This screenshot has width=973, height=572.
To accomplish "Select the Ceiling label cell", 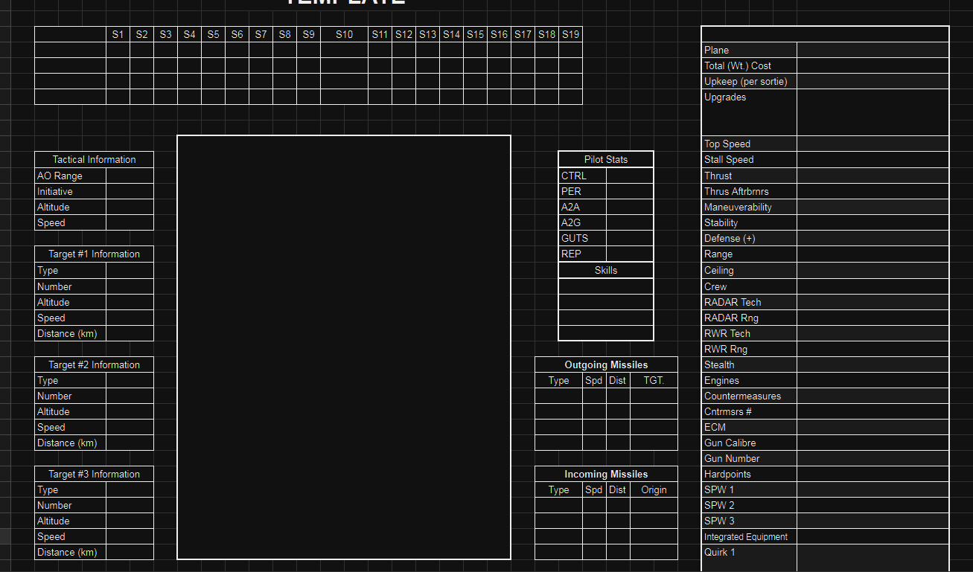I will 750,270.
